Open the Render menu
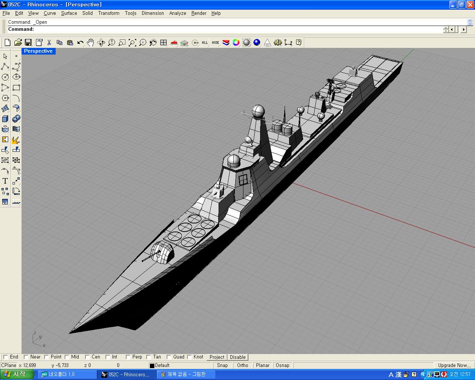Viewport: 475px width, 380px height. click(x=199, y=13)
